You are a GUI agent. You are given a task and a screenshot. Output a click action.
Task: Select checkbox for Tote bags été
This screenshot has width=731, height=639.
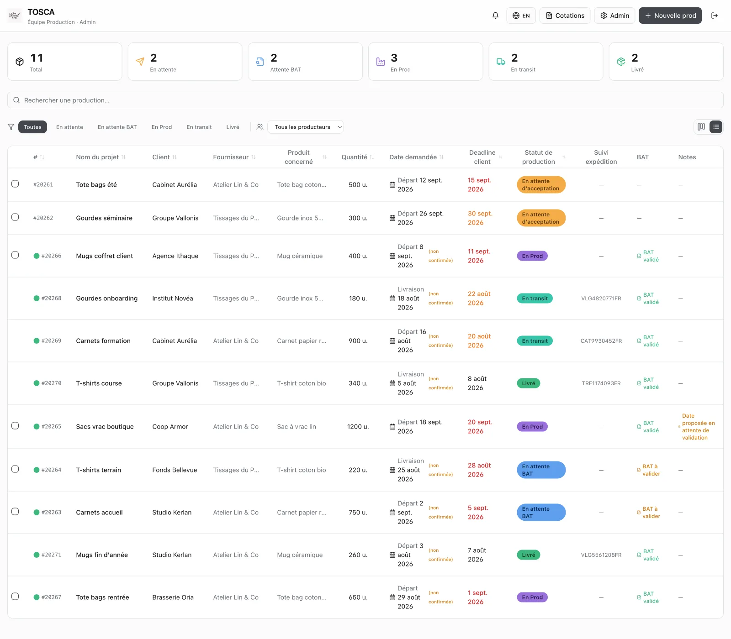15,184
